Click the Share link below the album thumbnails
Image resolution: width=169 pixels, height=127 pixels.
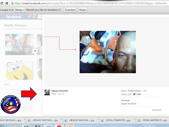(7, 84)
